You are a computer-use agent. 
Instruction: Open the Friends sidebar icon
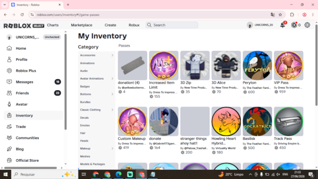[x=9, y=93]
